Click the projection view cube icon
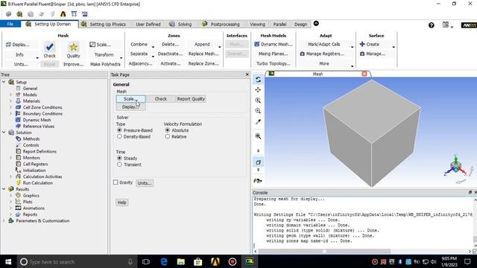The image size is (477, 268). click(258, 162)
